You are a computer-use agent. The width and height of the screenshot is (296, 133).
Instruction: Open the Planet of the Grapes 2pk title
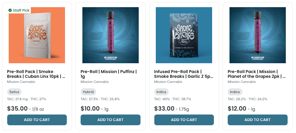click(x=256, y=74)
